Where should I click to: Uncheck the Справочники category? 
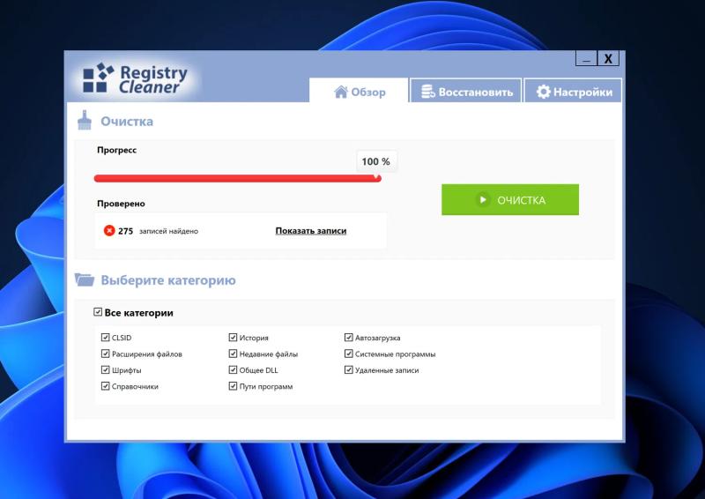[x=105, y=385]
